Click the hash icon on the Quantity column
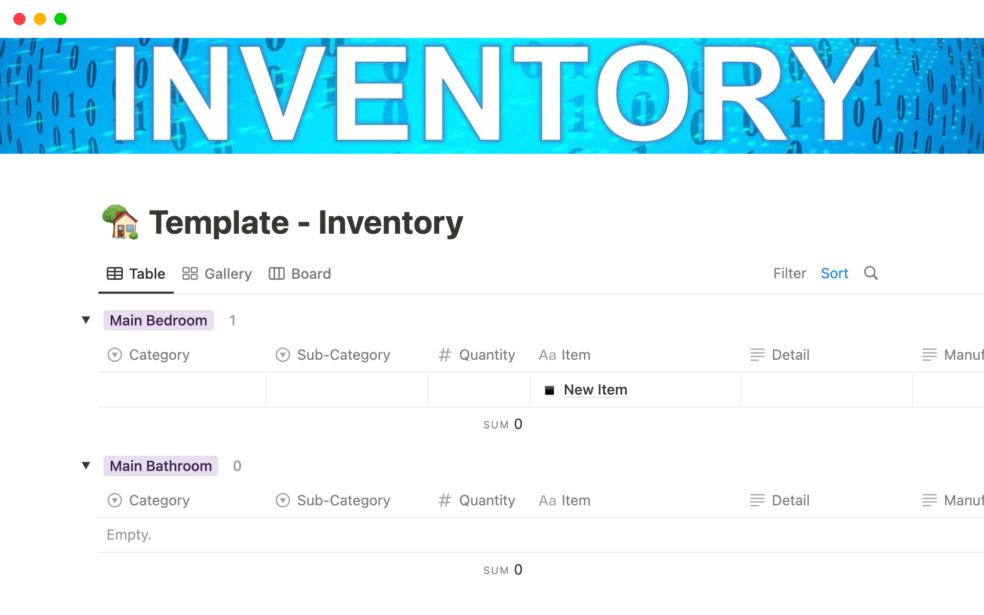984x615 pixels. pyautogui.click(x=444, y=355)
